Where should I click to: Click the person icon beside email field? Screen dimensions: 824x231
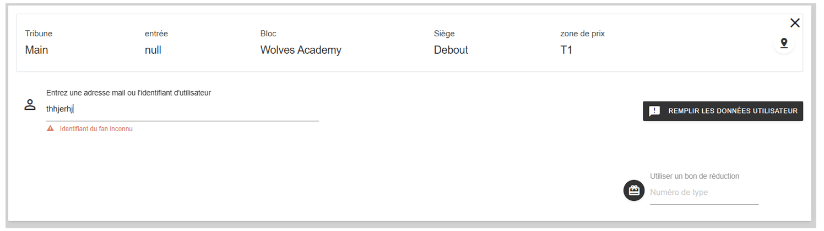30,105
